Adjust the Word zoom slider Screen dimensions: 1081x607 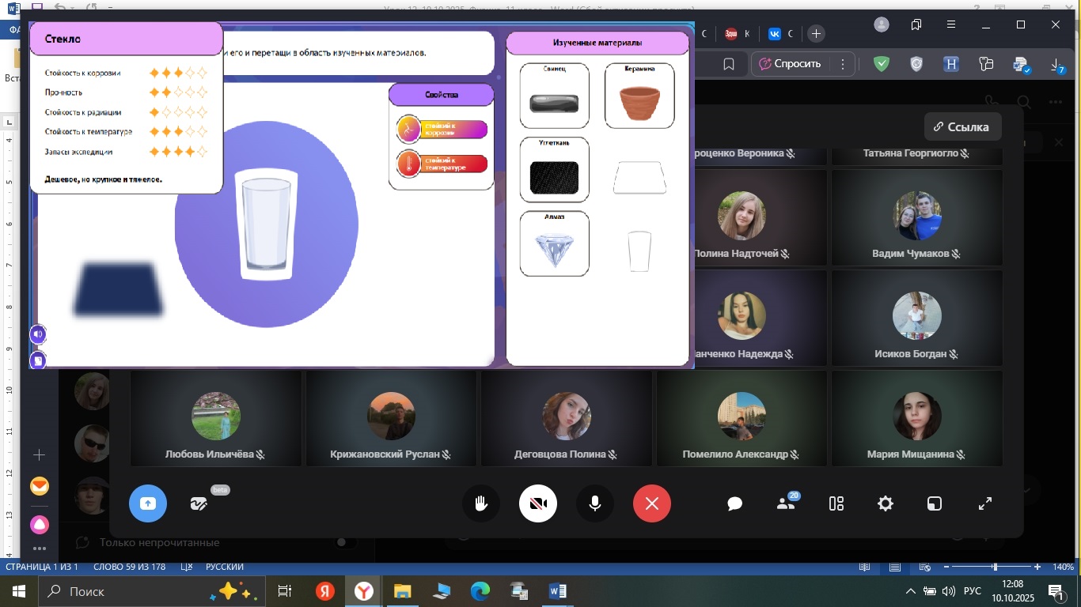click(995, 567)
